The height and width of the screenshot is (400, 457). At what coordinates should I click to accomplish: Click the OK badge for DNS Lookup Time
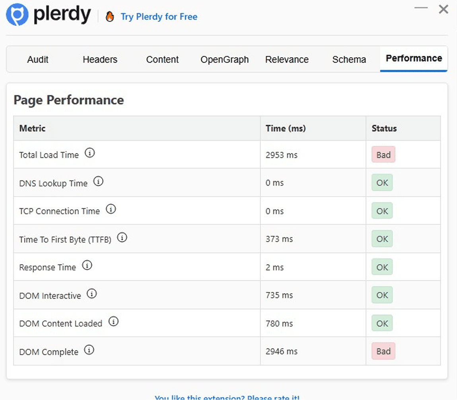[x=382, y=183]
